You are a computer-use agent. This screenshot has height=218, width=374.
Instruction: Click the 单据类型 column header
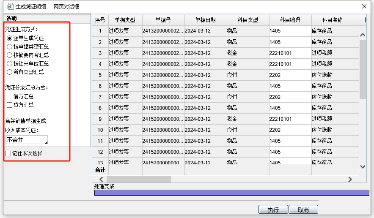click(x=125, y=20)
